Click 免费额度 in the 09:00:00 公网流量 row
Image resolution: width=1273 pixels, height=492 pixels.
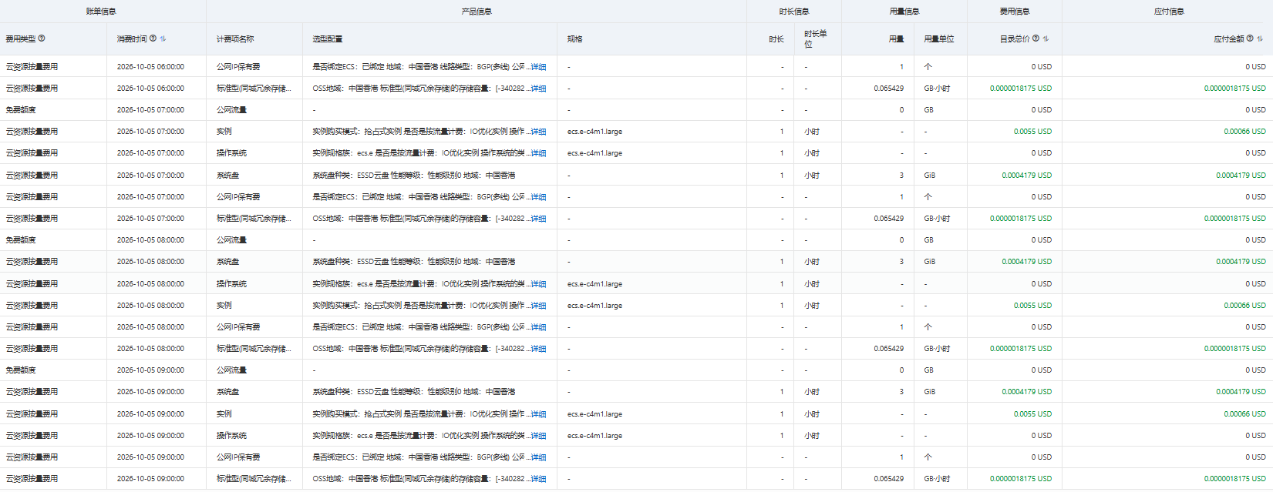pos(21,370)
